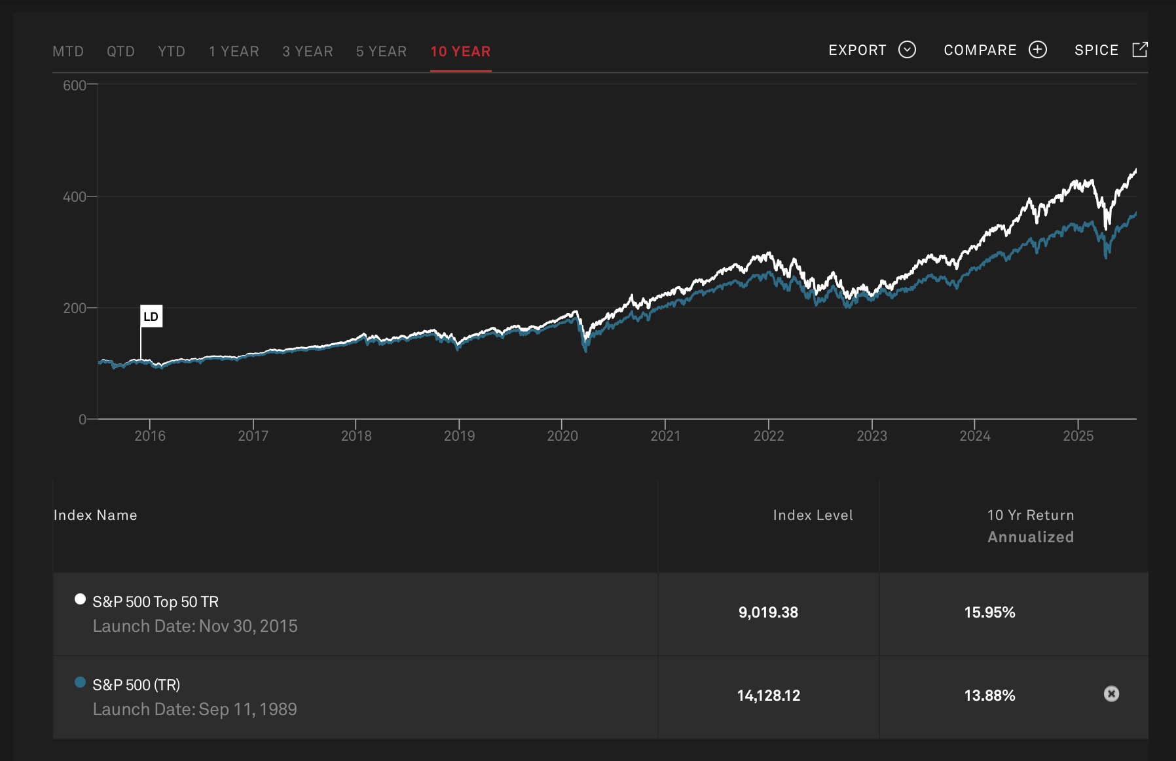The height and width of the screenshot is (761, 1176).
Task: Switch chart to 3 YEAR range
Action: click(308, 51)
